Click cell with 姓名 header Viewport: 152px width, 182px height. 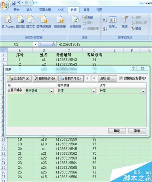(43, 55)
